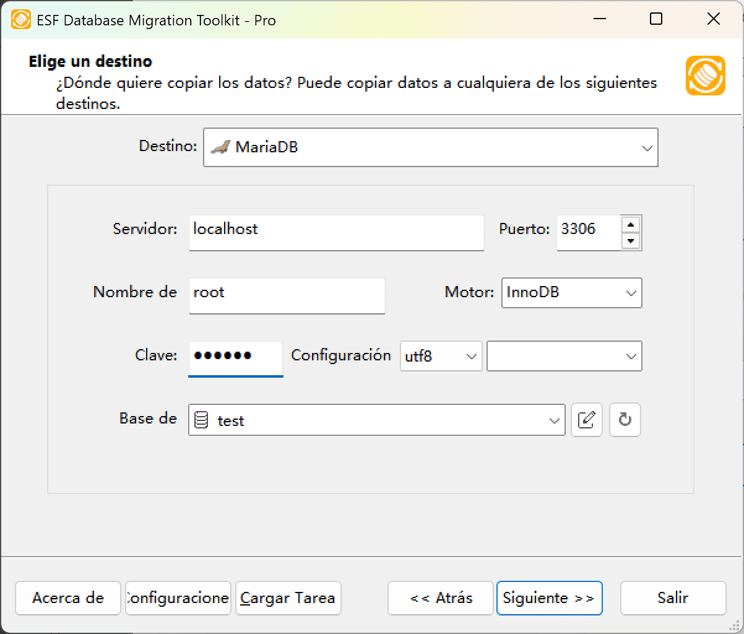The height and width of the screenshot is (634, 744).
Task: Select the Servidor field containing localhost
Action: [x=336, y=233]
